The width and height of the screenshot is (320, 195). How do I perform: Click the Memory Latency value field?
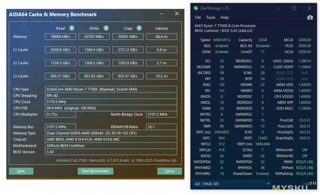(x=161, y=37)
